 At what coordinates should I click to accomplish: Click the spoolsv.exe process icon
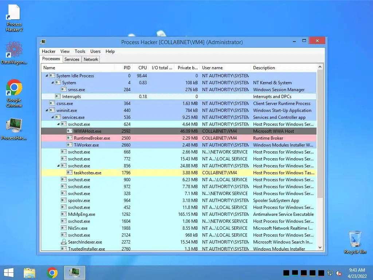click(x=63, y=200)
